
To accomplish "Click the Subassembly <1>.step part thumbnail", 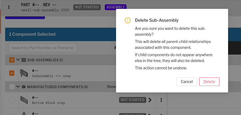I will (x=24, y=73).
